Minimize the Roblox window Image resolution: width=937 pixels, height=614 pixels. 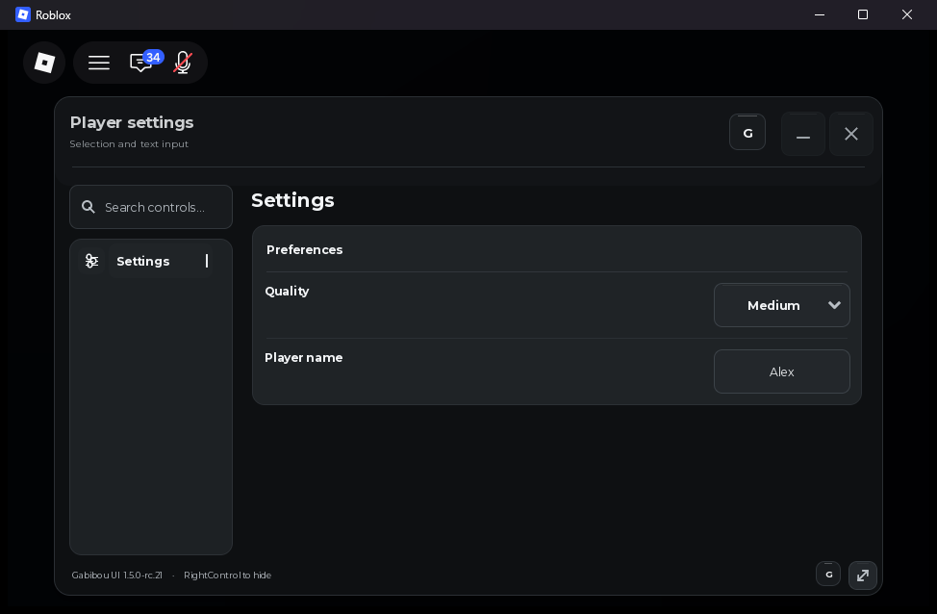pos(820,14)
